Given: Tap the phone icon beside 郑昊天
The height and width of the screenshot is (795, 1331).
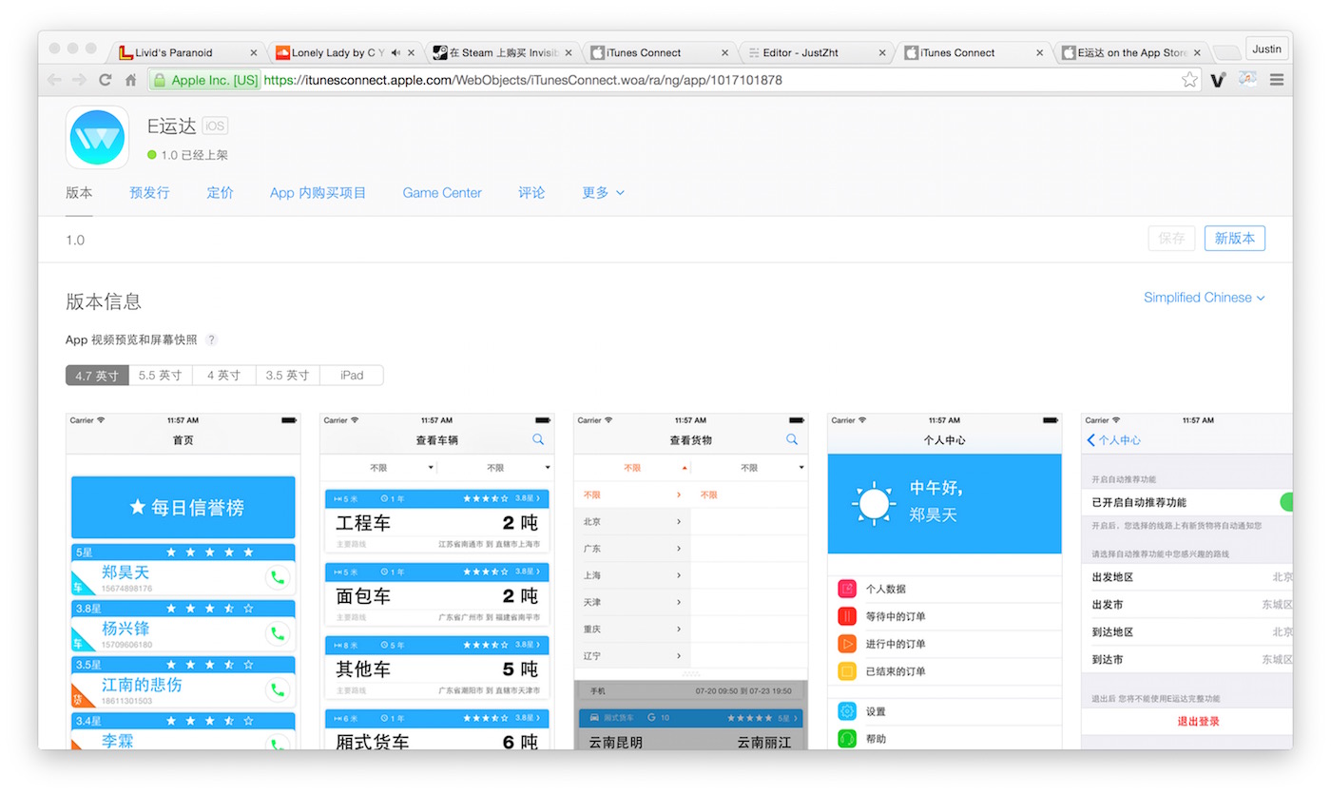Looking at the screenshot, I should 278,576.
